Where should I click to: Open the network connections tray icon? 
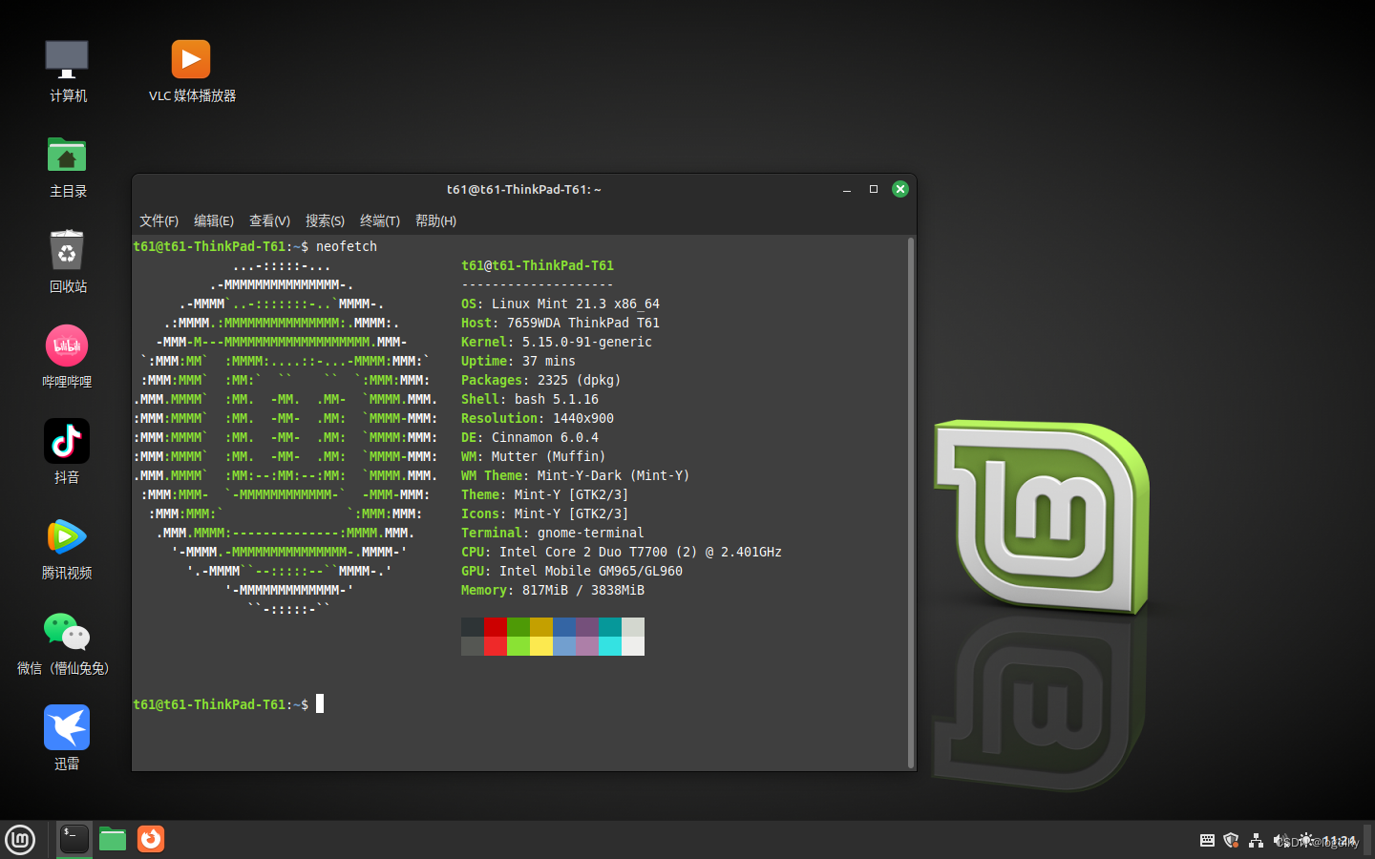pyautogui.click(x=1256, y=841)
